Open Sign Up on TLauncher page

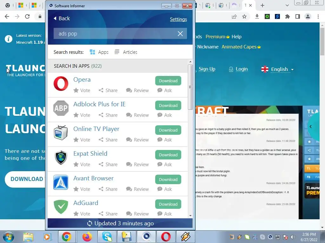[207, 69]
